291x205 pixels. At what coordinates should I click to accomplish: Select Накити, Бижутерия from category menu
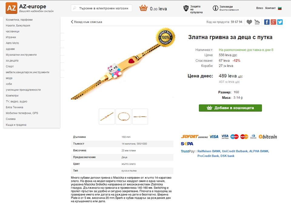point(18,25)
